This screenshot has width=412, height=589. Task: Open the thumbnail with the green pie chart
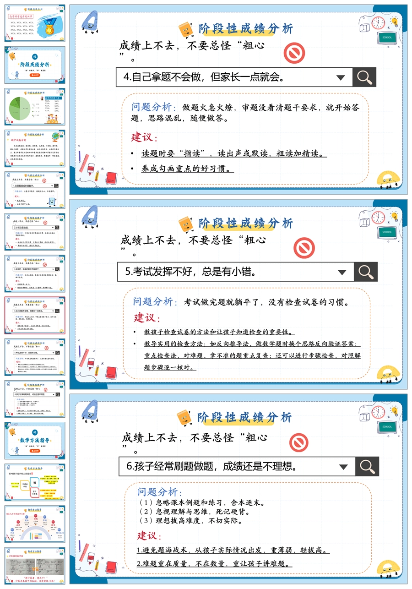(35, 106)
